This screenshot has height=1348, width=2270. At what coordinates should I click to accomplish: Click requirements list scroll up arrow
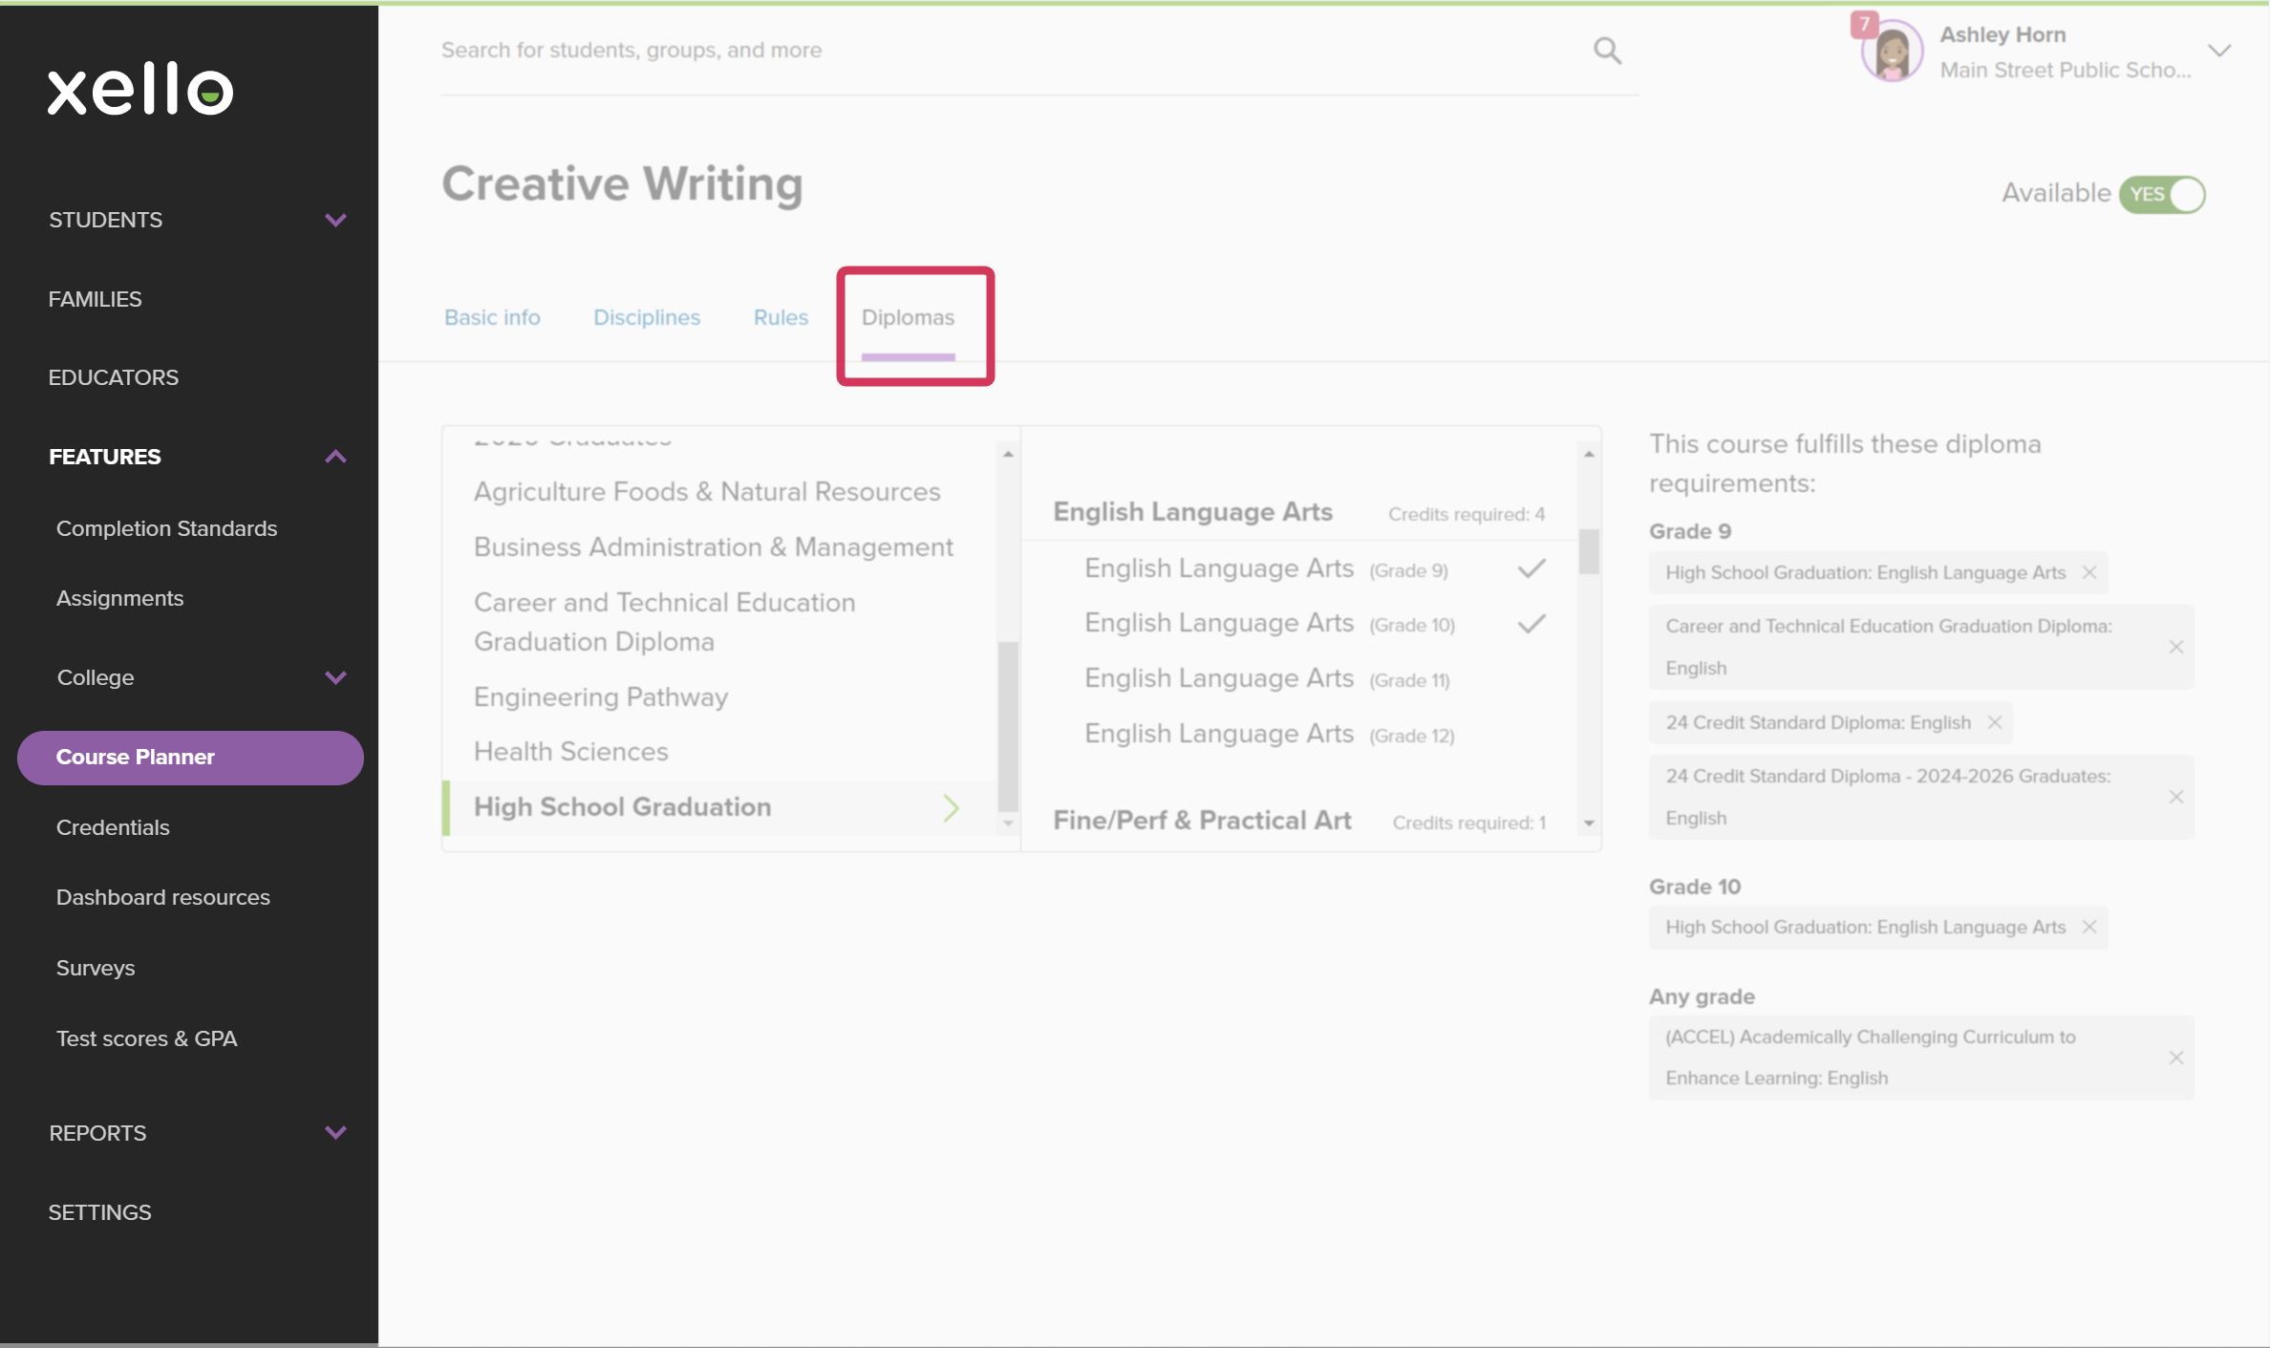click(1589, 454)
